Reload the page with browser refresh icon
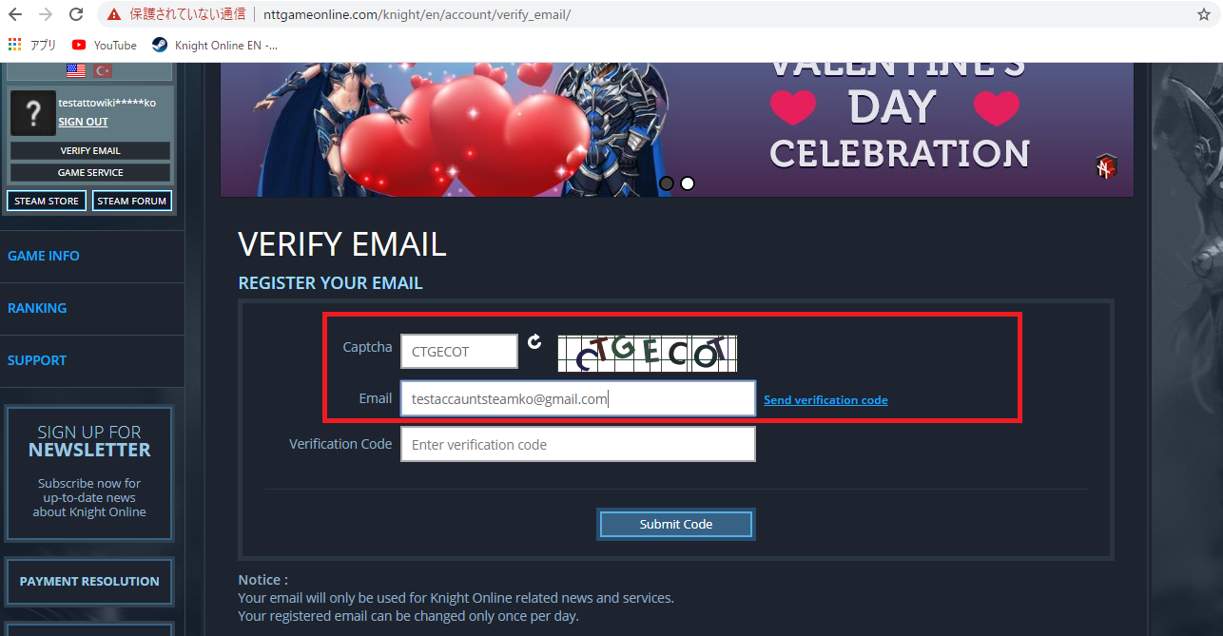The height and width of the screenshot is (636, 1223). [76, 14]
